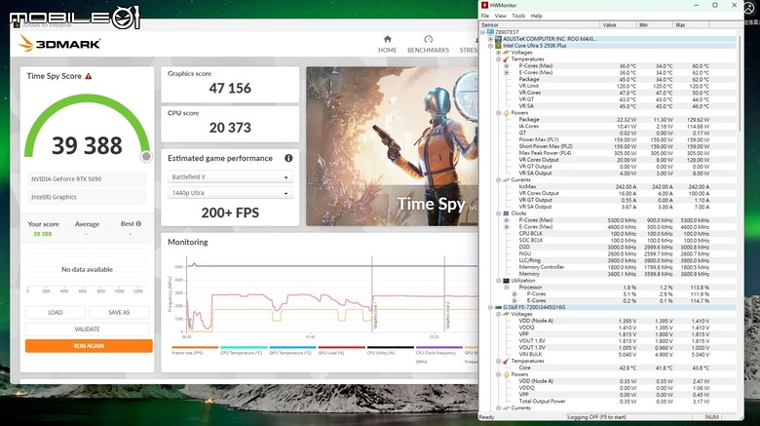
Task: Click the CPU score 20 373 value
Action: (x=230, y=128)
